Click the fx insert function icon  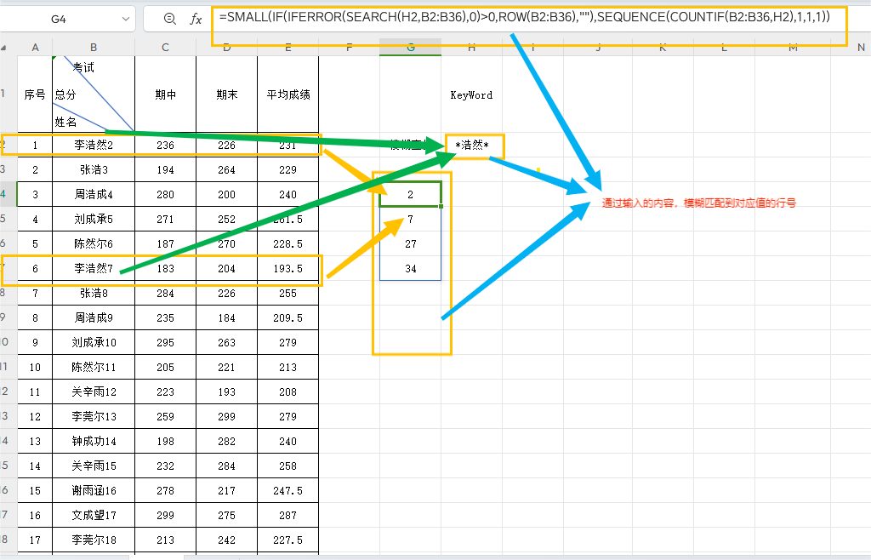point(196,20)
